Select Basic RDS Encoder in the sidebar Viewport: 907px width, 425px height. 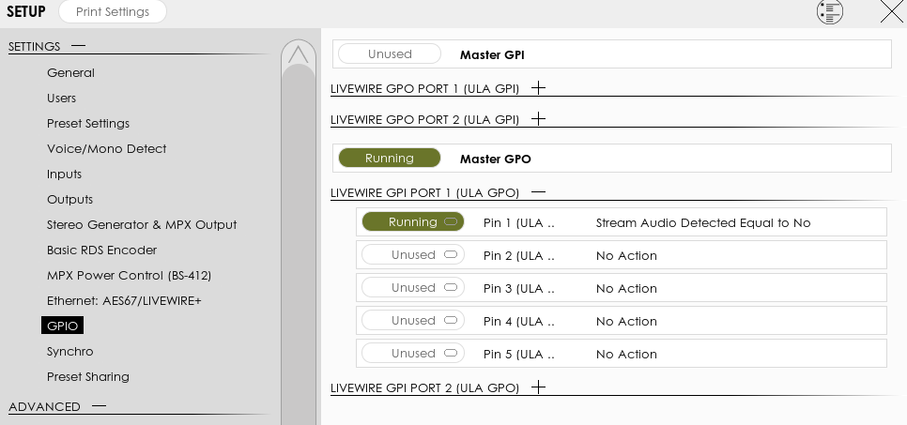click(101, 250)
